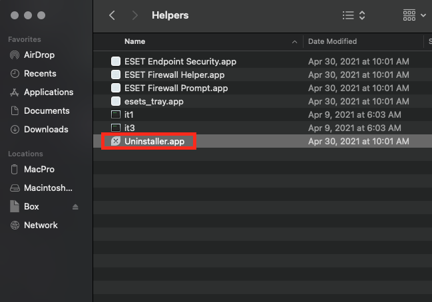The width and height of the screenshot is (432, 302).
Task: Open Documents in the sidebar
Action: [x=47, y=110]
